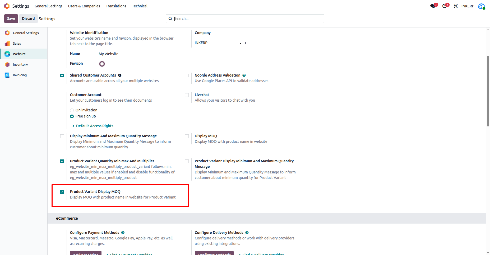Open the INKERP company external link arrow
This screenshot has width=490, height=255.
coord(245,43)
